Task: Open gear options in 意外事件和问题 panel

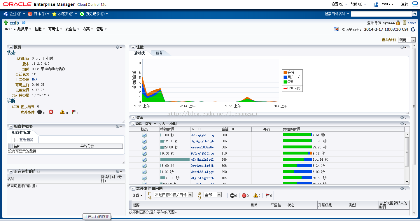Action: [403, 189]
